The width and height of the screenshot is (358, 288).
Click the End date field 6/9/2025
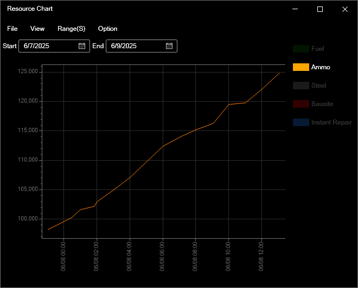[142, 46]
